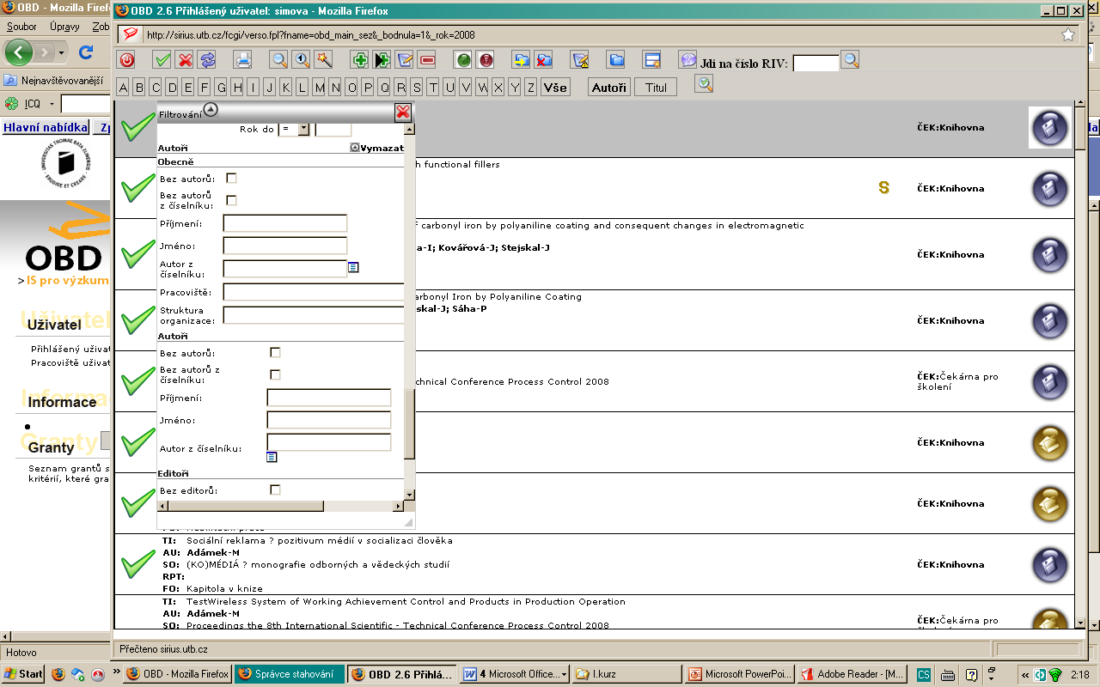Click the purple help bubble icon
This screenshot has width=1100, height=687.
point(687,60)
